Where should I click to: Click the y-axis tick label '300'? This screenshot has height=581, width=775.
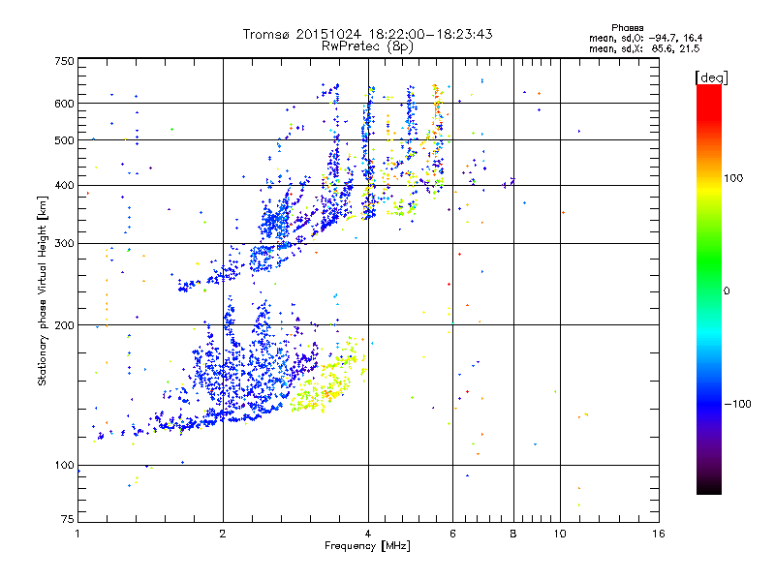(65, 243)
